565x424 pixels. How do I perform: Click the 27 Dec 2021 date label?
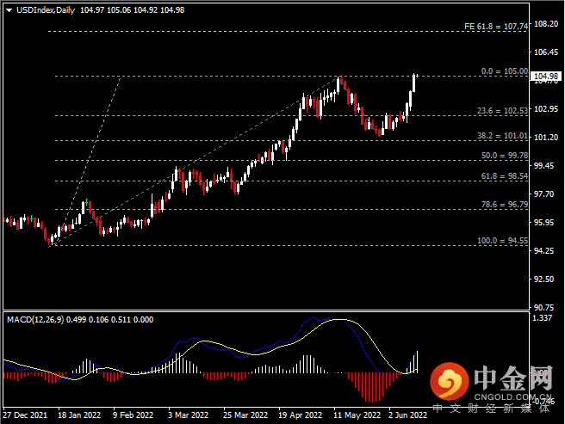tap(25, 415)
